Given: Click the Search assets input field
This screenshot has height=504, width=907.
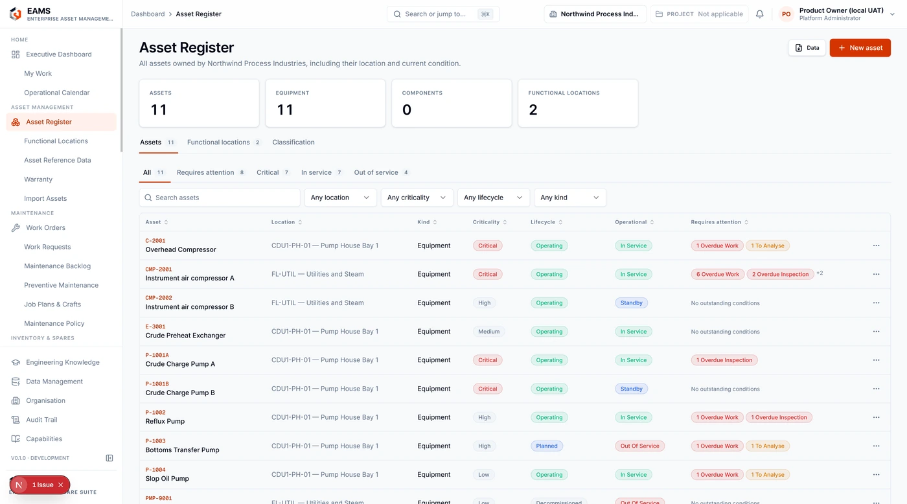Looking at the screenshot, I should [x=220, y=198].
